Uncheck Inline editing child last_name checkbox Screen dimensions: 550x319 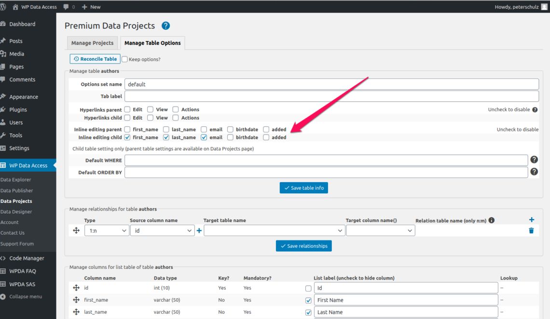point(166,137)
